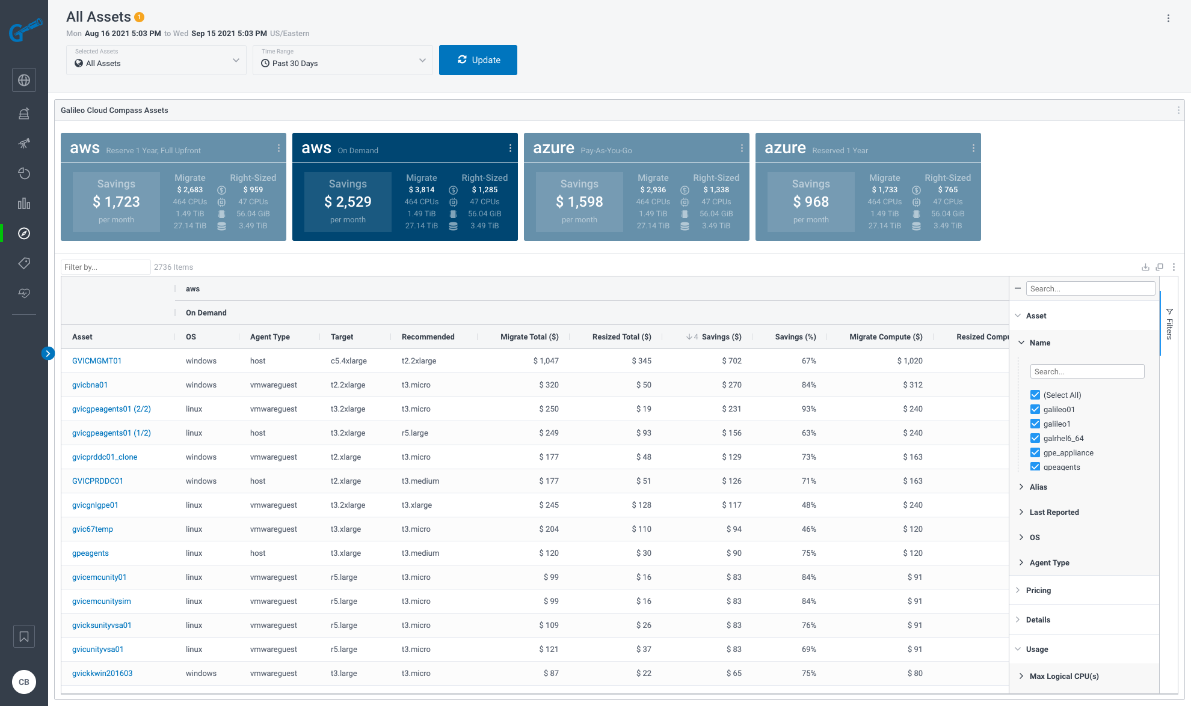Toggle the (Select All) checkbox
This screenshot has width=1191, height=706.
point(1035,395)
